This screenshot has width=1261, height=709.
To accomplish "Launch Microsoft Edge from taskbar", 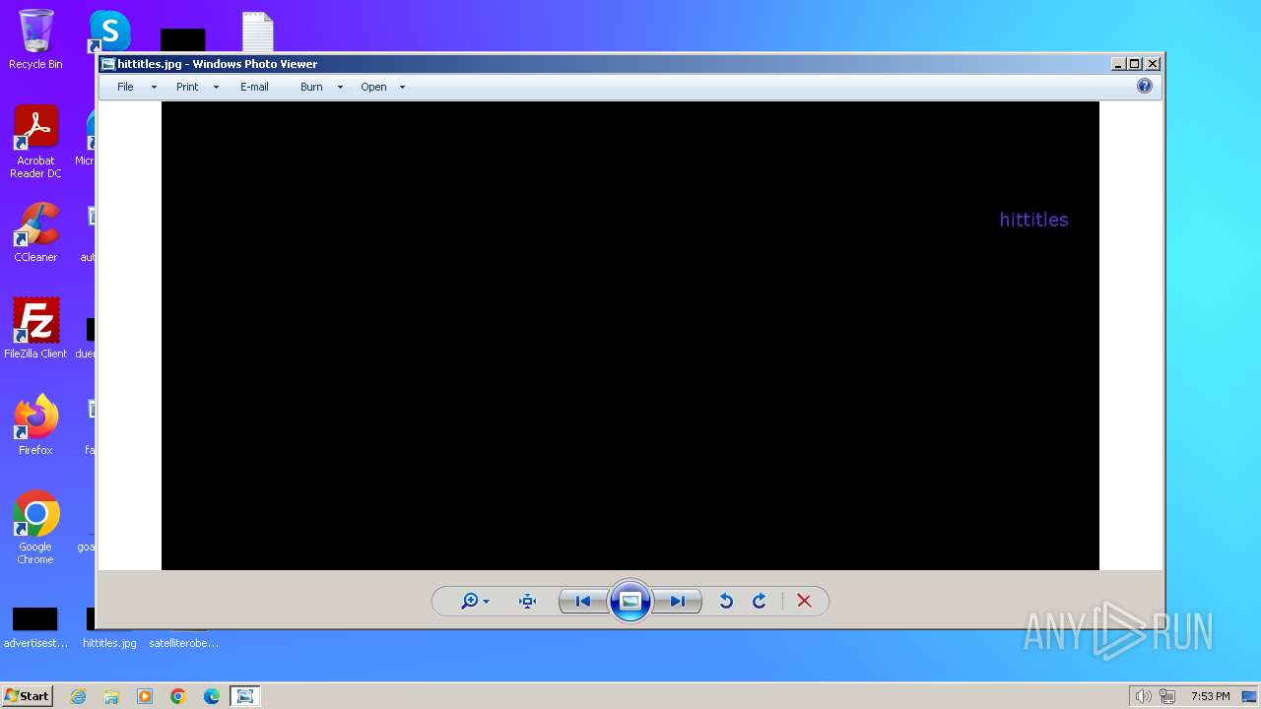I will pyautogui.click(x=212, y=696).
